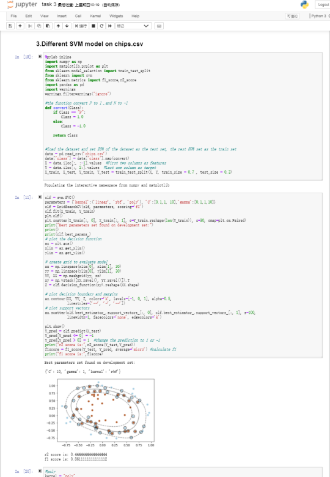330x477 pixels.
Task: Open the cell type dropdown
Action: (133, 26)
